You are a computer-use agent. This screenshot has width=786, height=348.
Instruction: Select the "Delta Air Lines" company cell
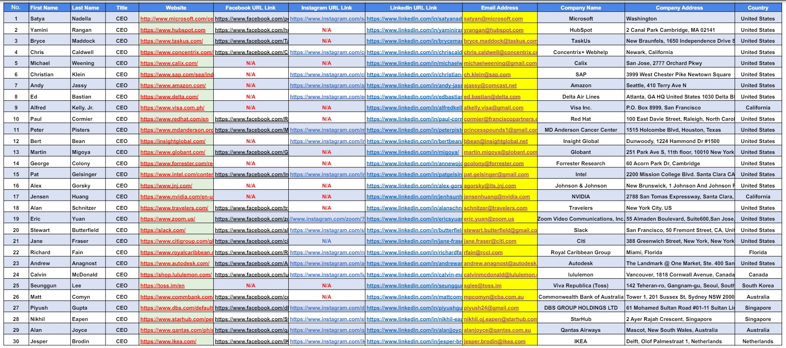coord(581,97)
